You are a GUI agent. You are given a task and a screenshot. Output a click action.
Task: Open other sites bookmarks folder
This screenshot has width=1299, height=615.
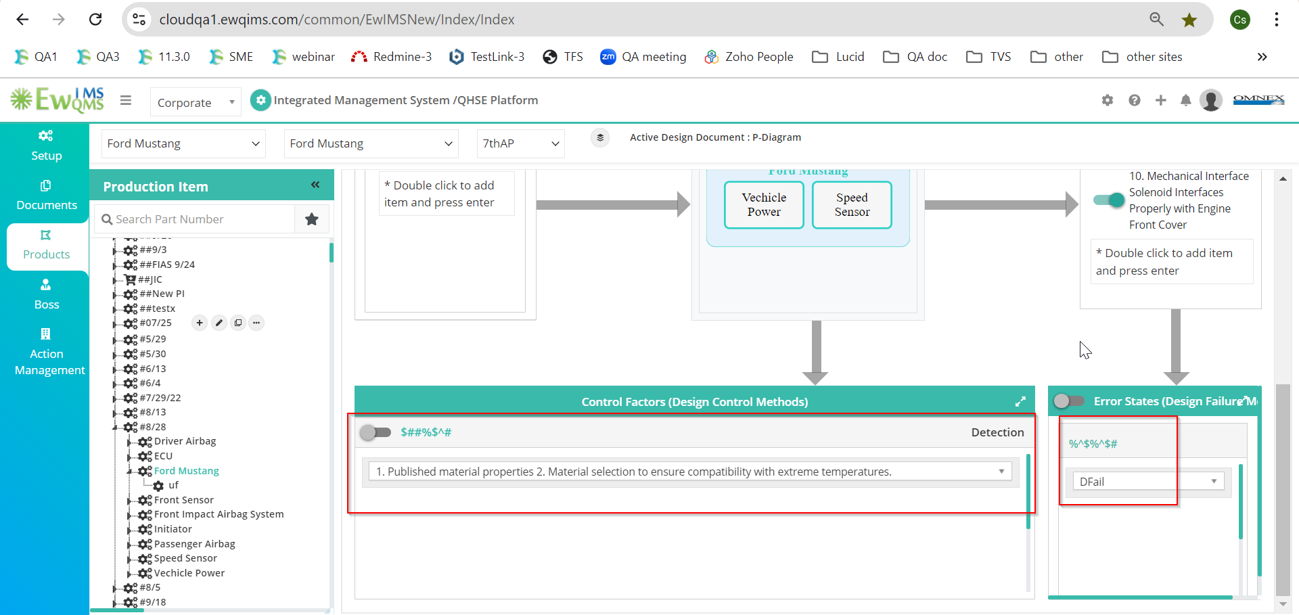click(1142, 57)
